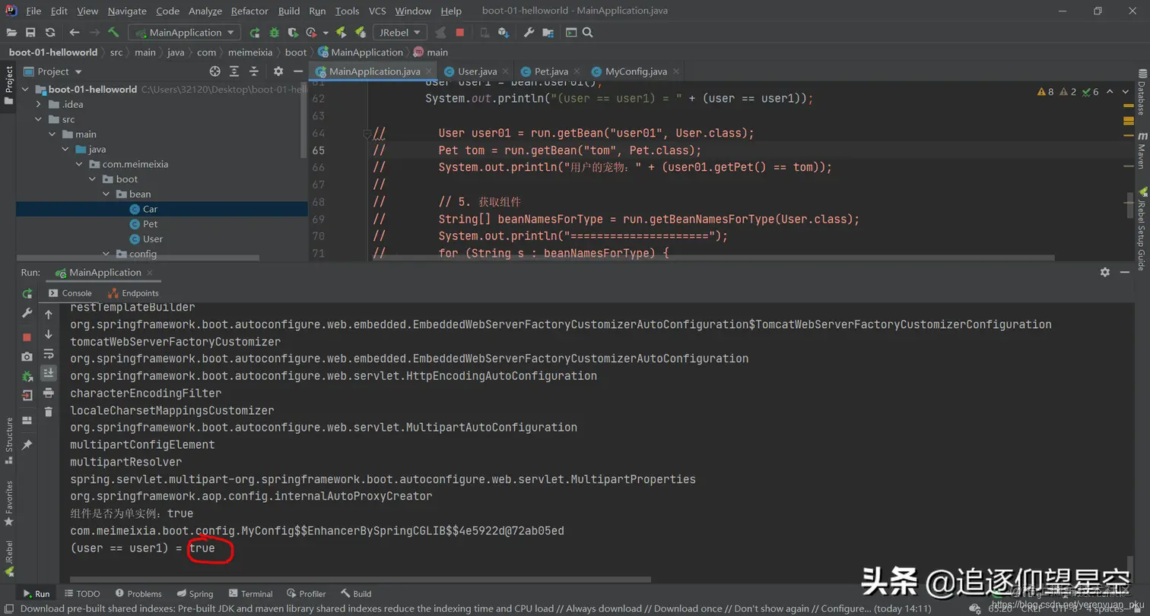Open Search Everywhere magnifier icon
The image size is (1150, 616).
coord(587,33)
